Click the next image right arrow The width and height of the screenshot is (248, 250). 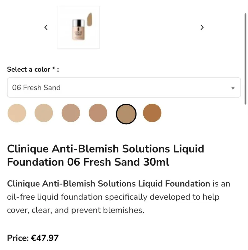tap(202, 27)
